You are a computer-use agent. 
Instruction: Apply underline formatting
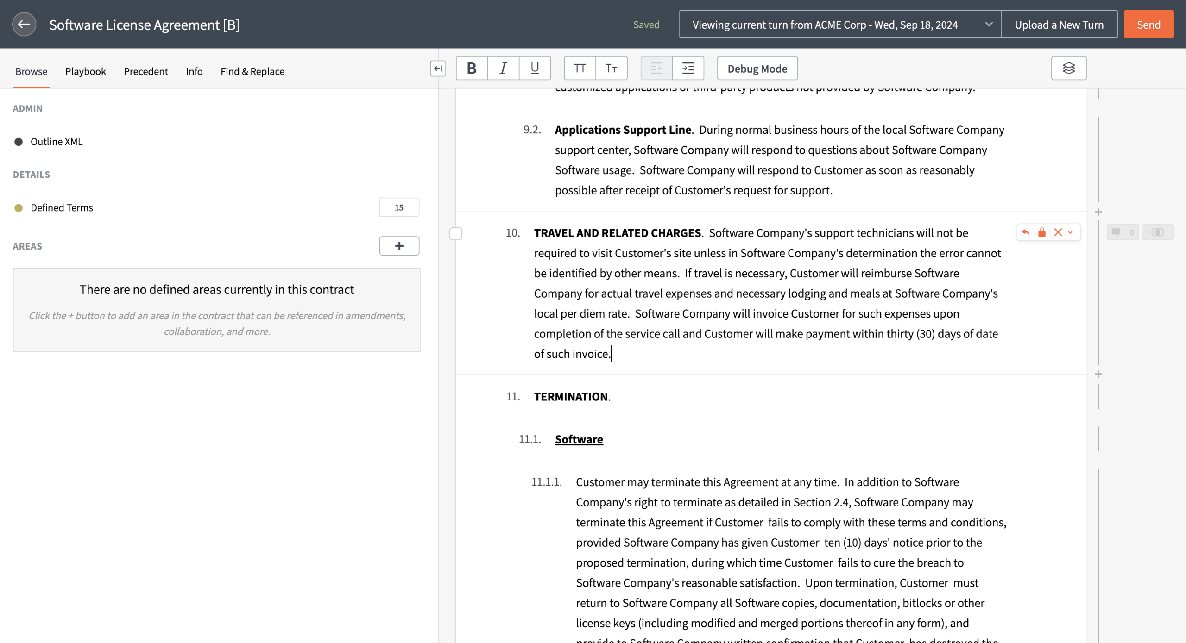click(535, 69)
